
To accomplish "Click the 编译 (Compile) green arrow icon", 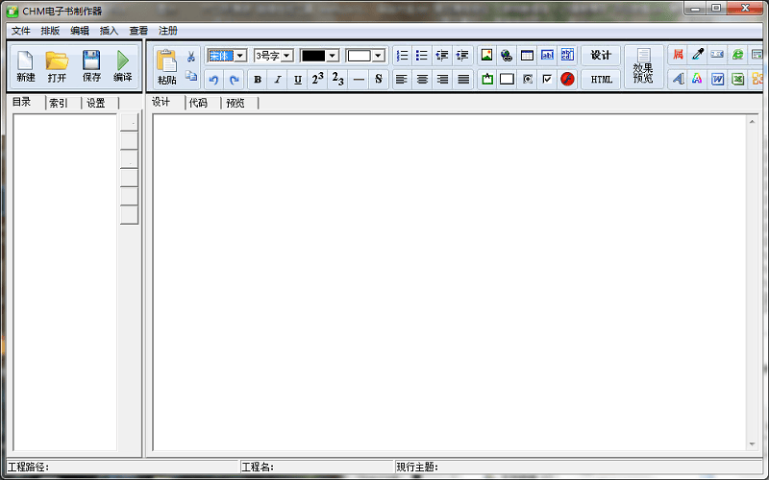I will (x=123, y=65).
